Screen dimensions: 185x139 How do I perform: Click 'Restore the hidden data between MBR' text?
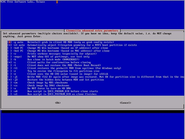(x=53, y=80)
